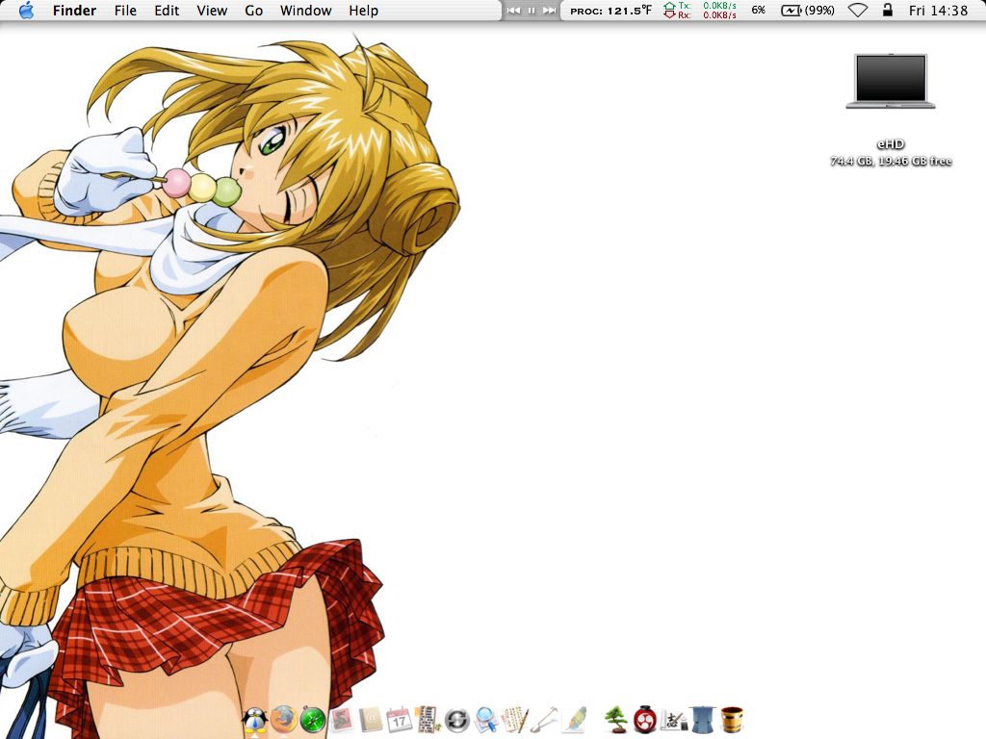
Task: Open the dragon stamp Mail icon in Dock
Action: [342, 720]
